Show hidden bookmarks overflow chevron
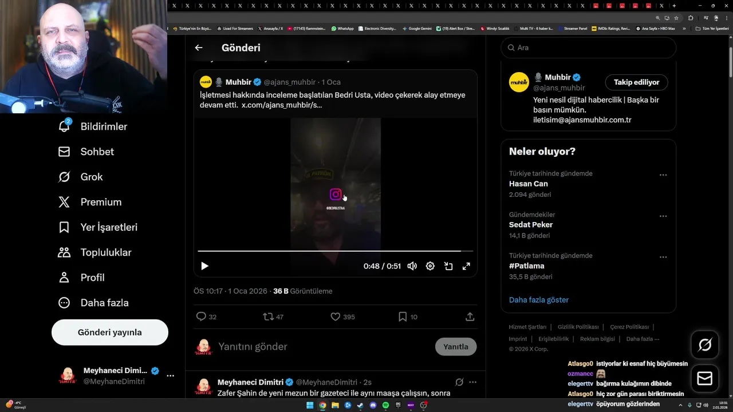Image resolution: width=733 pixels, height=412 pixels. 684,28
